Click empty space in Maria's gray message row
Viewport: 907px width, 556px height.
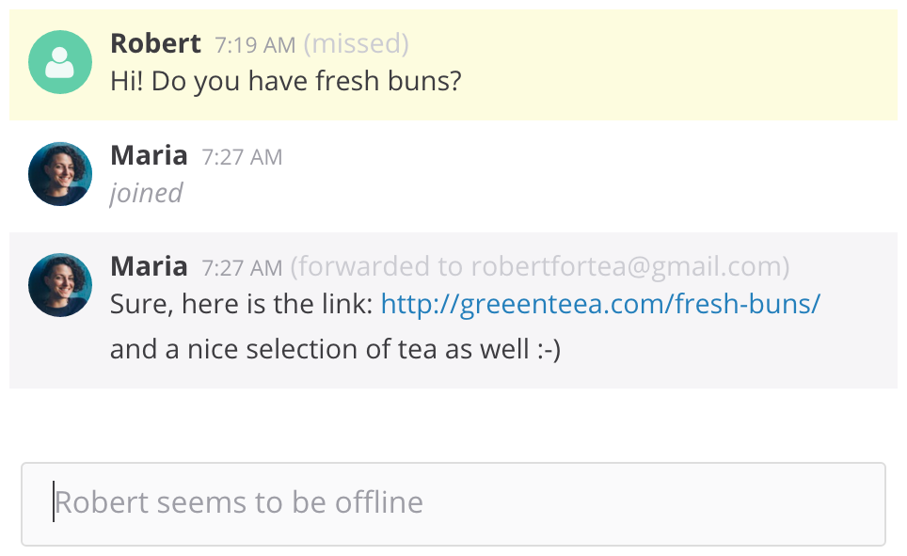[x=734, y=353]
